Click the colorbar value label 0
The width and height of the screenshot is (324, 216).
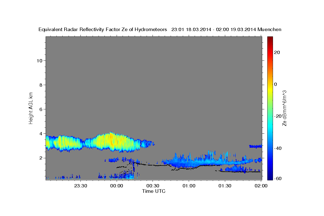[x=275, y=84]
